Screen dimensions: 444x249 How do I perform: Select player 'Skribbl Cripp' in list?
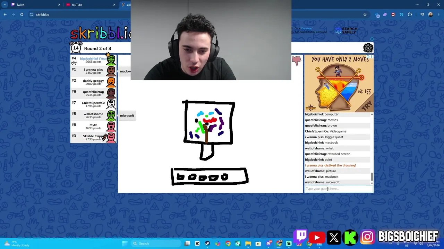click(93, 137)
